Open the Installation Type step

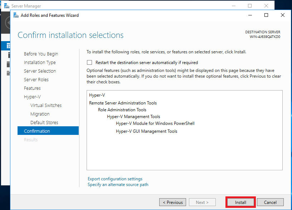pos(40,63)
